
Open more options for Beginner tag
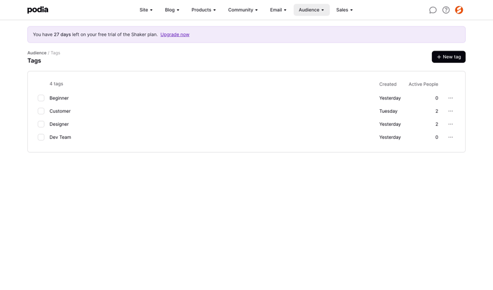pos(450,98)
